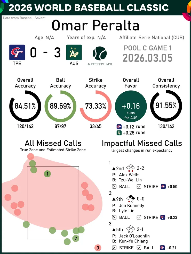
Task: Click the Umpscore baseball logo
Action: (100, 54)
